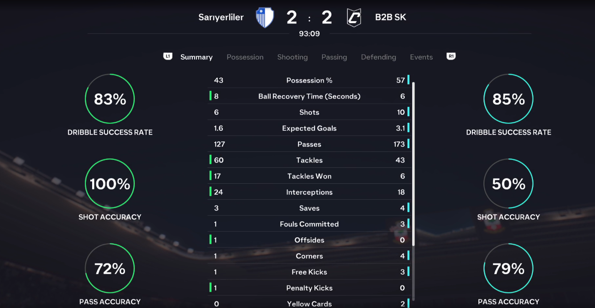Screen dimensions: 595x308
Task: Click the L1 bumper icon
Action: 168,56
